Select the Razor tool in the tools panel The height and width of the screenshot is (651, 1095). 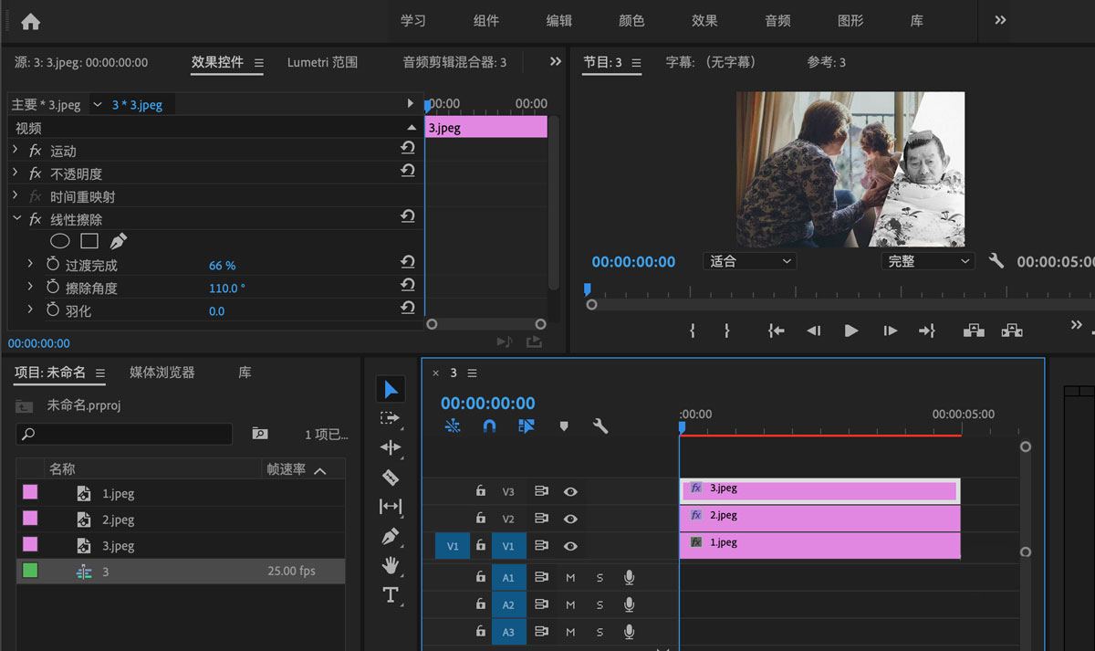tap(391, 478)
